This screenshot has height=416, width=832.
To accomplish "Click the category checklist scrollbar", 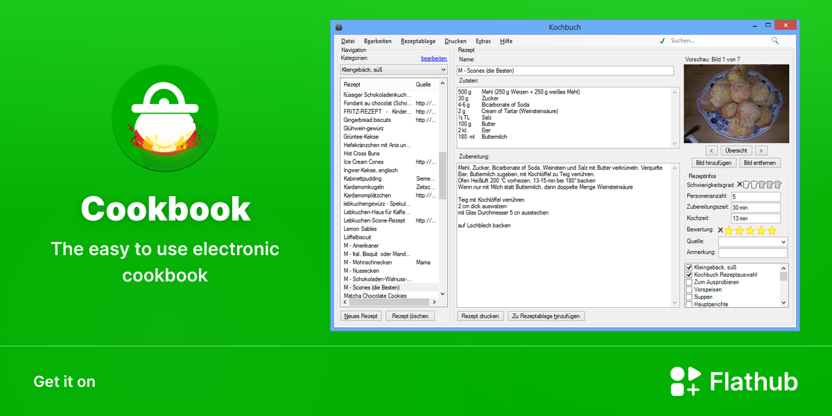I will click(784, 285).
